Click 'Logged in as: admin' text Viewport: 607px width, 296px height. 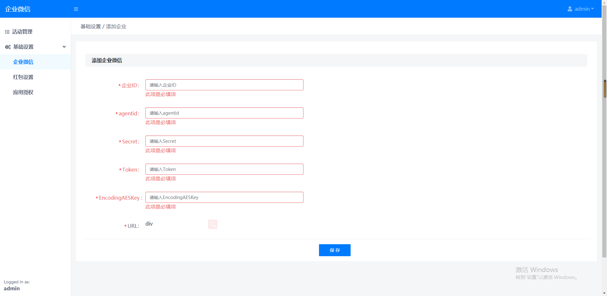(x=17, y=285)
